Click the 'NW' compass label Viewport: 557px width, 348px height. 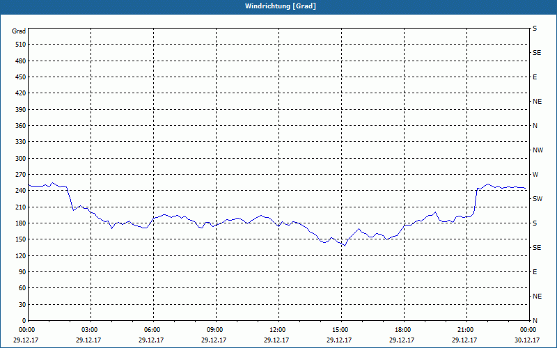(x=538, y=150)
